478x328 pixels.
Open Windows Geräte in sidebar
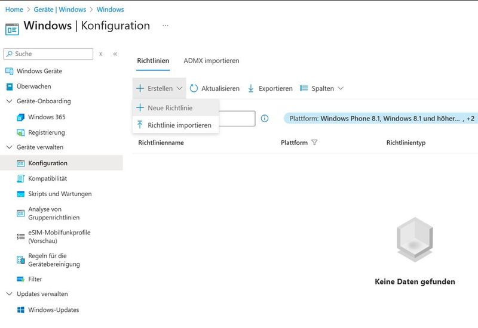[39, 71]
